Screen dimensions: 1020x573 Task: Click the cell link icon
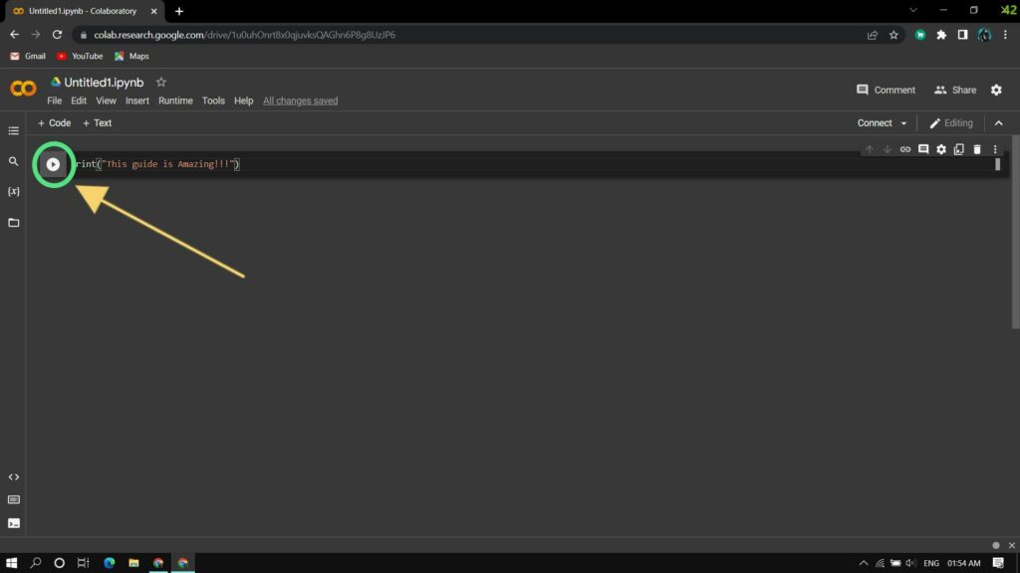click(905, 149)
